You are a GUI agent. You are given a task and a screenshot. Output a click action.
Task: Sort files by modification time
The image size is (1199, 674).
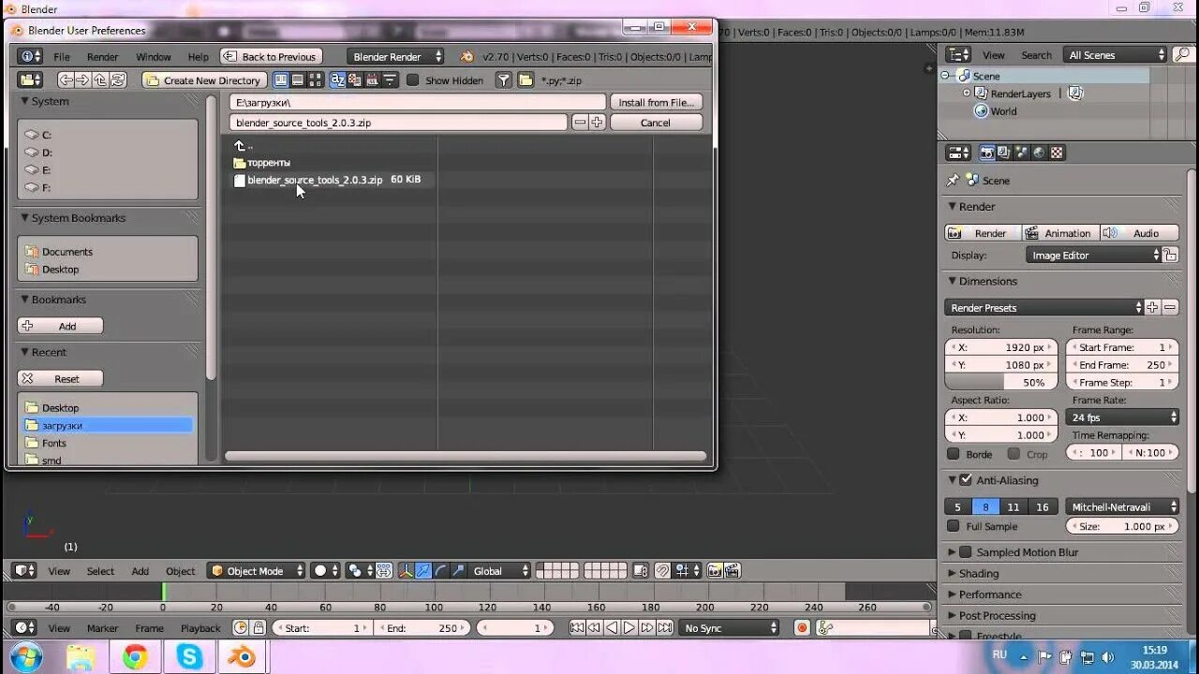[x=372, y=81]
